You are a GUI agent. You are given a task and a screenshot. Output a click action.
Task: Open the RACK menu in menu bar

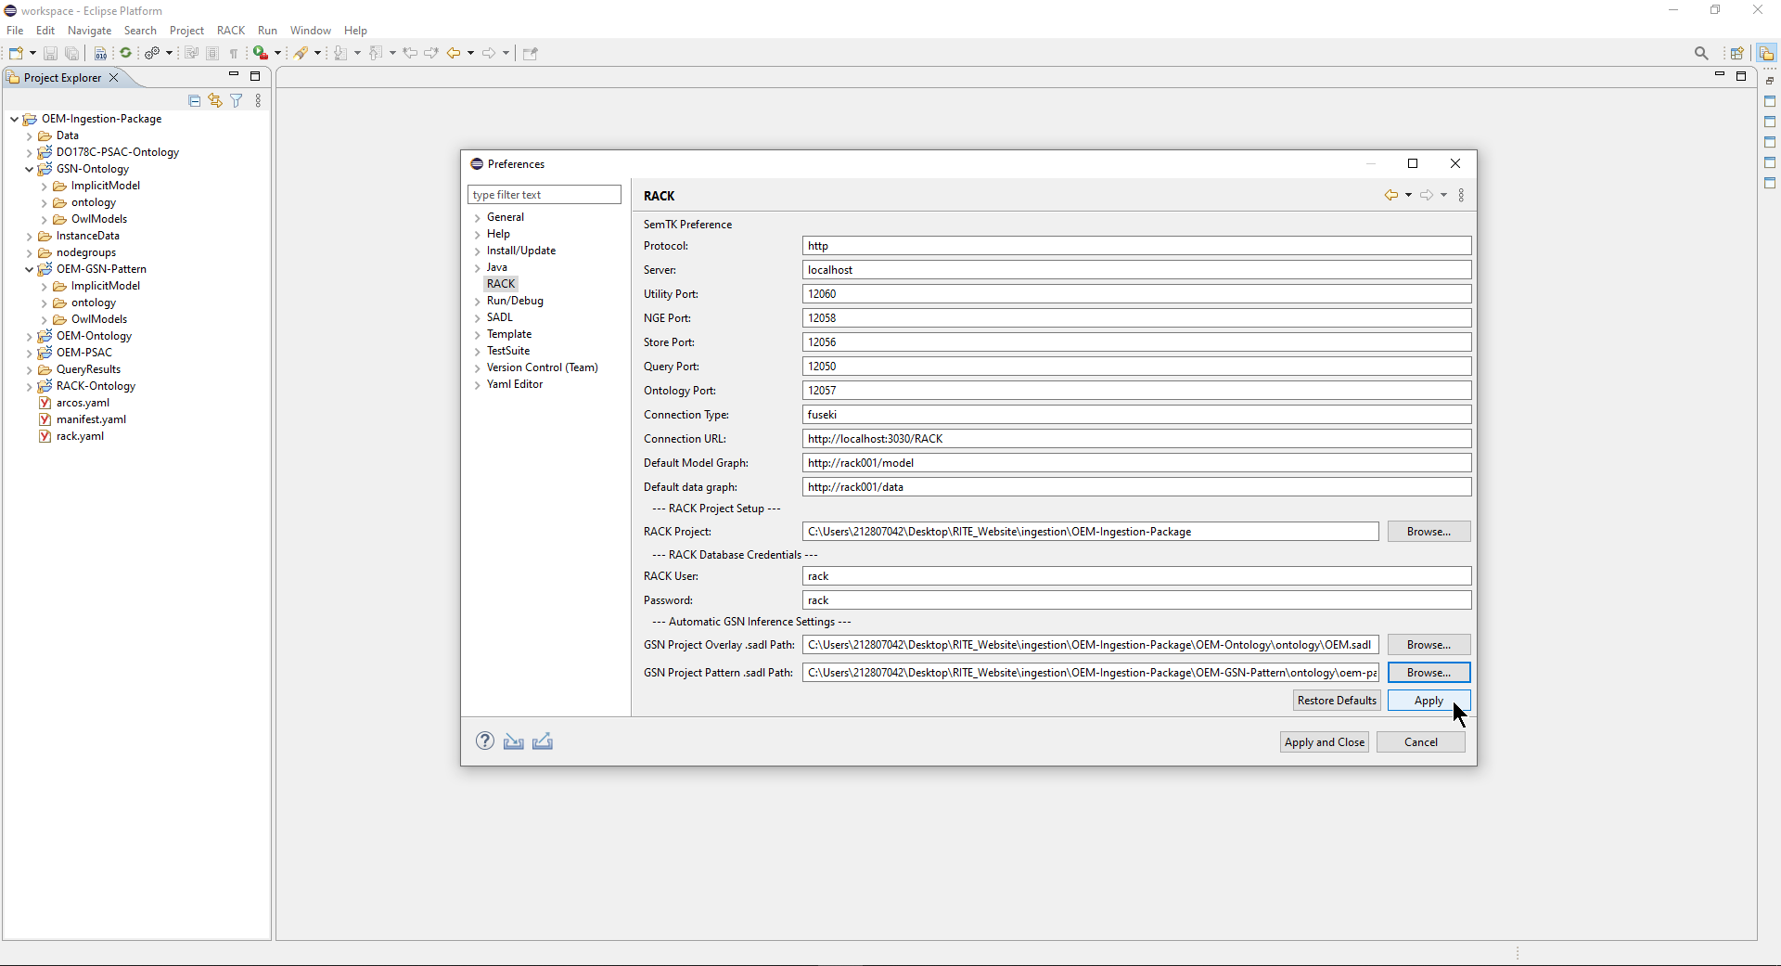(231, 31)
